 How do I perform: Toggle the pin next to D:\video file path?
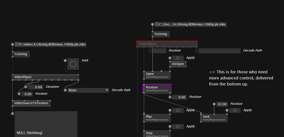[x=12, y=44]
